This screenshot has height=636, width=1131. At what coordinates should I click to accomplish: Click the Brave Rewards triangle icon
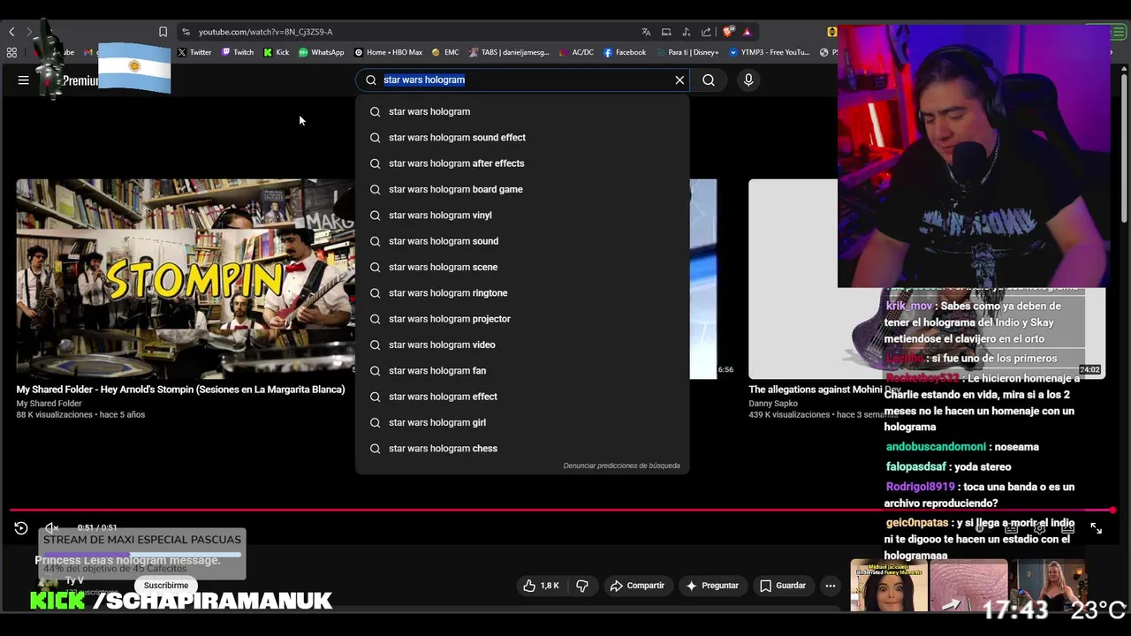coord(747,32)
